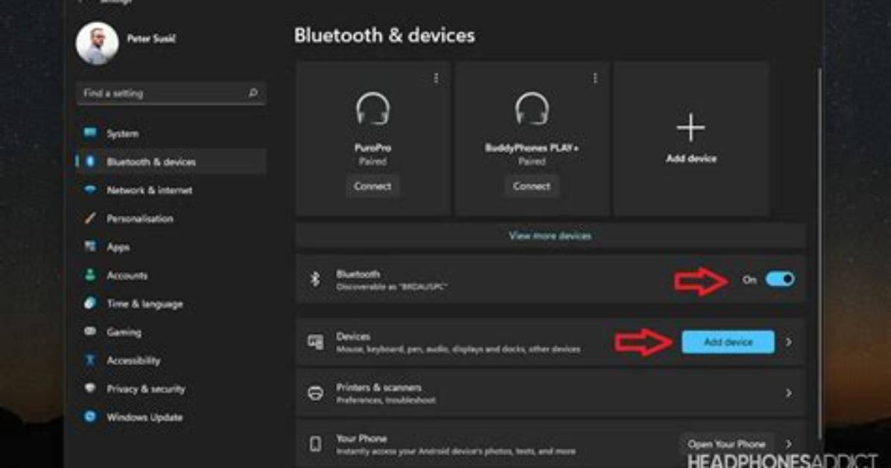
Task: Click Peter Susić profile picture
Action: [97, 43]
